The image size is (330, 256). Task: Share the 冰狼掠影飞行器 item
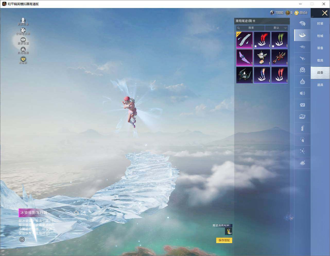pos(83,213)
